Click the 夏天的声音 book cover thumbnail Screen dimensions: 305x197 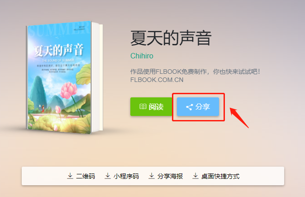coord(59,77)
